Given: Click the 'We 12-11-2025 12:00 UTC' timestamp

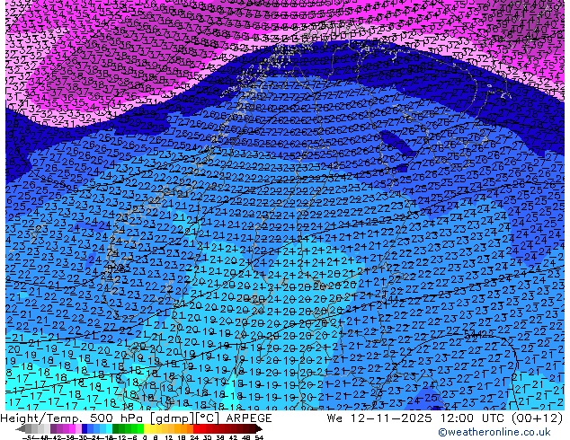Looking at the screenshot, I should point(417,418).
